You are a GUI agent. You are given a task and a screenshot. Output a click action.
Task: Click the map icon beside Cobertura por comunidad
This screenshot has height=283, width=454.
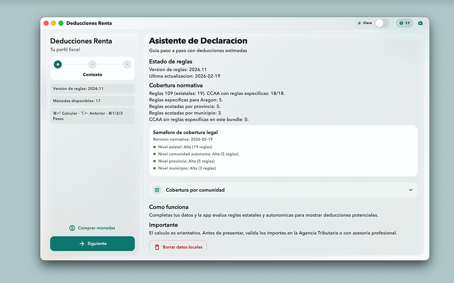click(x=157, y=190)
